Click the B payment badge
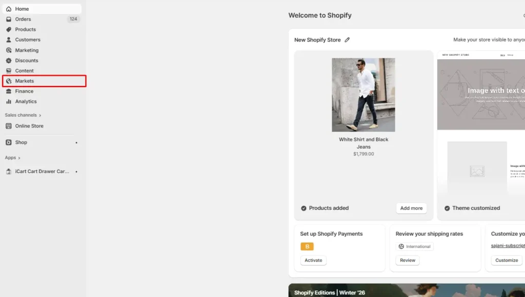Screen dimensions: 525x297 tap(307, 246)
